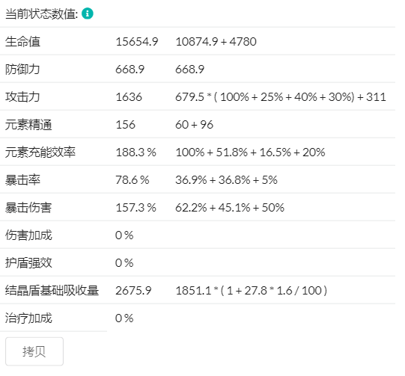Viewport: 405px width, 376px height.
Task: Select the 治疗加成 row label
Action: tap(28, 318)
